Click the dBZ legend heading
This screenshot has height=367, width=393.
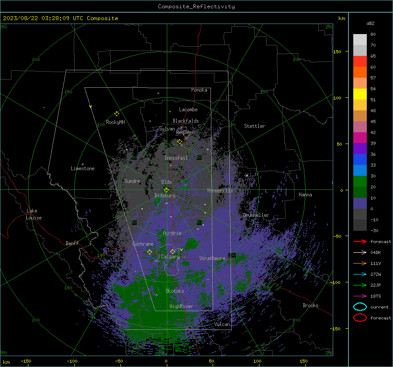pos(370,24)
